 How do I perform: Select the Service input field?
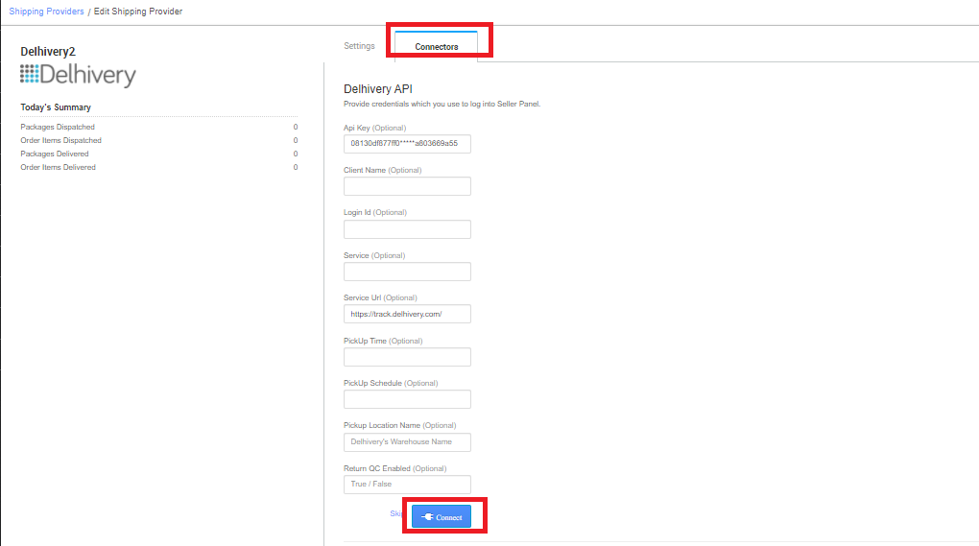pos(407,272)
